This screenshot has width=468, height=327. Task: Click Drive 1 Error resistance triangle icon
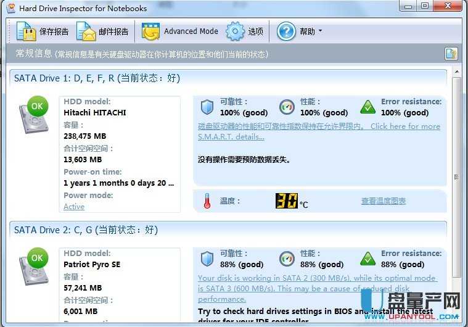367,107
